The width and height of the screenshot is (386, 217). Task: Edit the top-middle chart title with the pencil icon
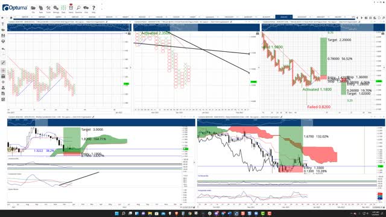coord(231,22)
